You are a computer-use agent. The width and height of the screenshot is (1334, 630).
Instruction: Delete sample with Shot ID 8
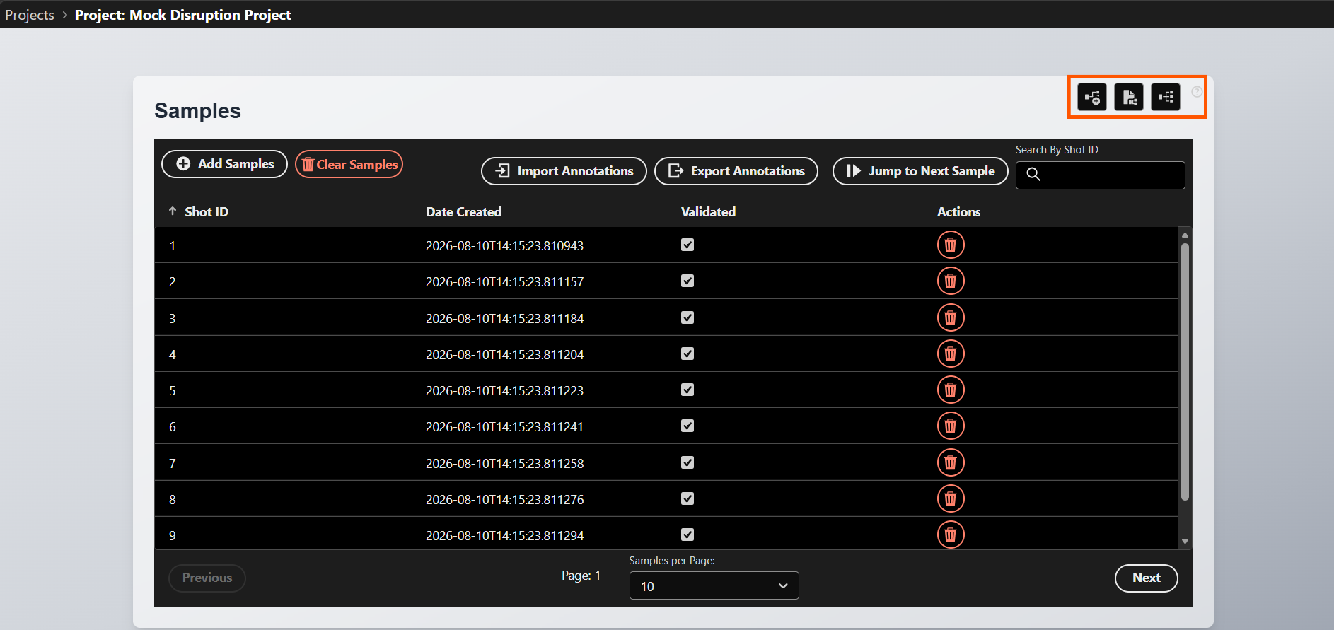coord(951,498)
